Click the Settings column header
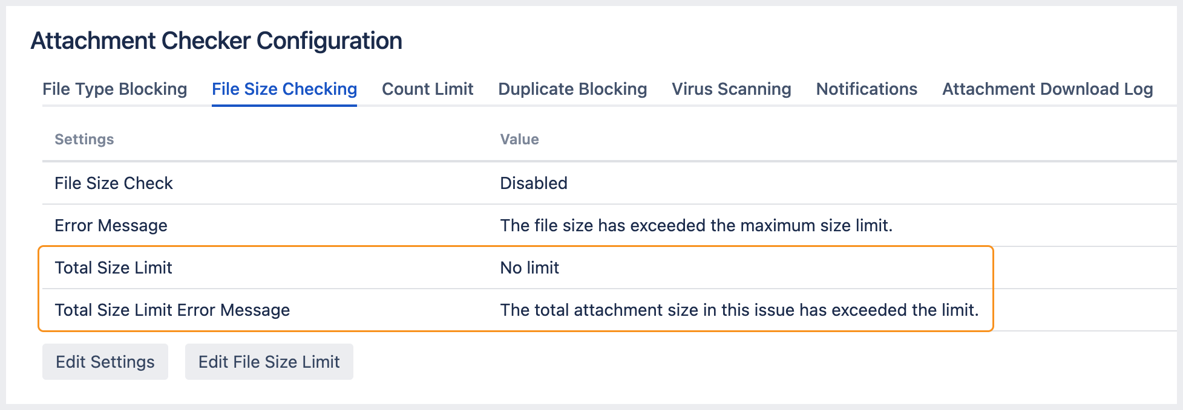Image resolution: width=1183 pixels, height=410 pixels. pos(84,139)
